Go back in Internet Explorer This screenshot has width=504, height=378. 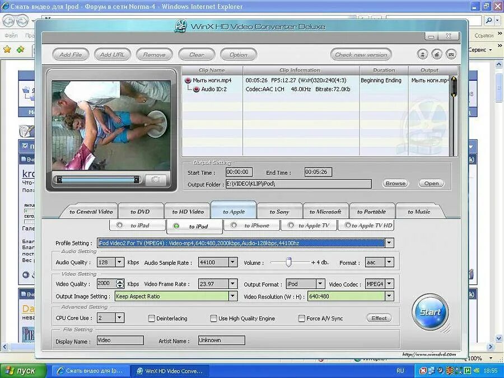coord(8,21)
